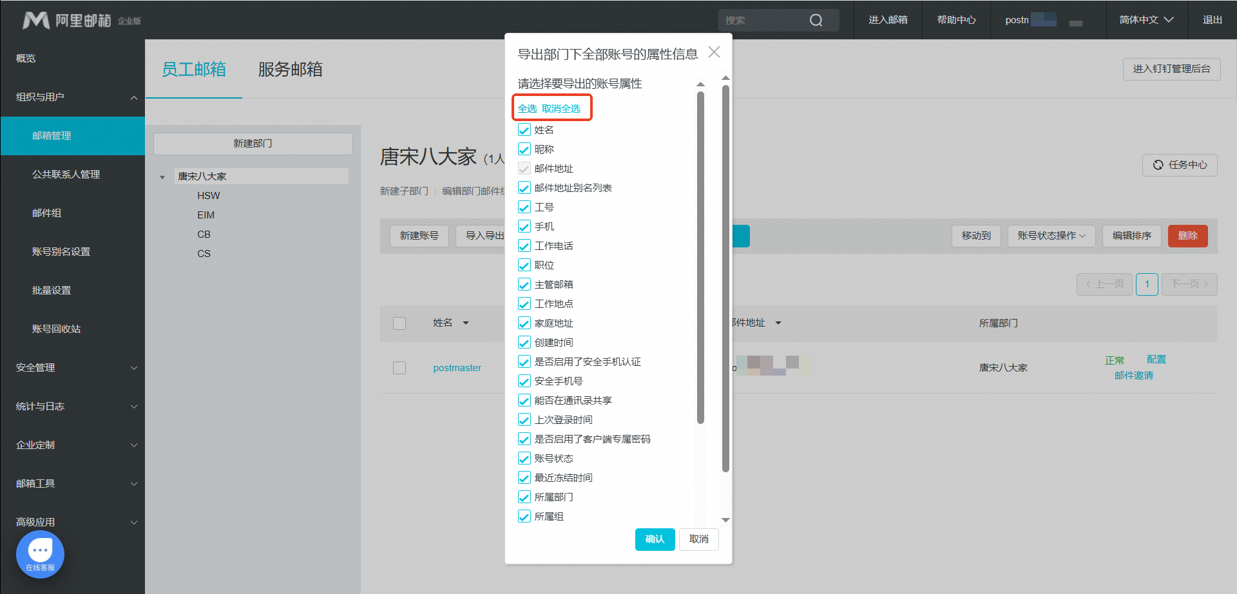
Task: Click the dialog's inner vertical scrollbar
Action: pyautogui.click(x=700, y=258)
